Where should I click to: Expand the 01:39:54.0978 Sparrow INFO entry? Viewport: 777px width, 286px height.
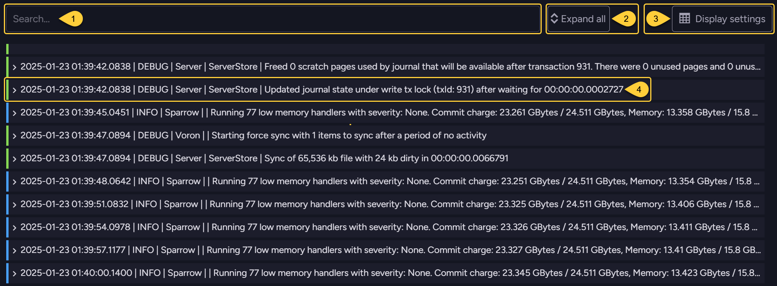click(x=14, y=227)
